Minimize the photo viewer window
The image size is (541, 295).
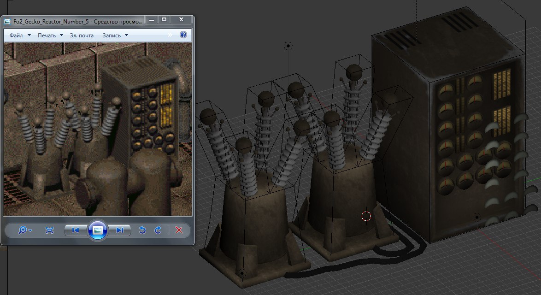click(x=152, y=20)
